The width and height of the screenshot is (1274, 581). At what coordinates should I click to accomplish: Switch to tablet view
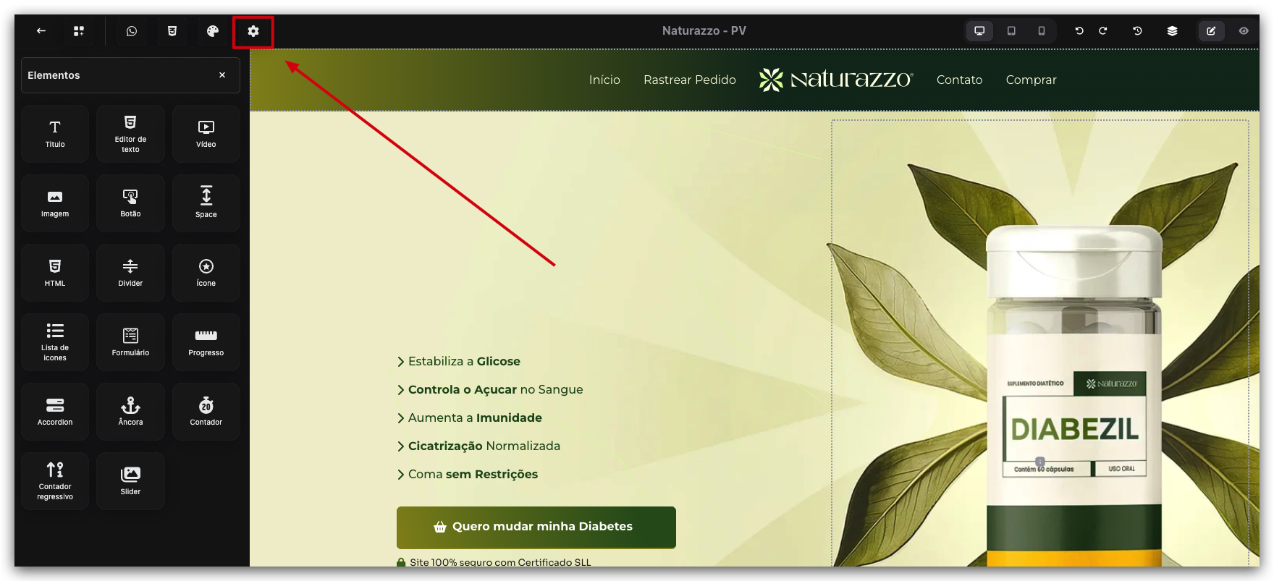coord(1011,31)
